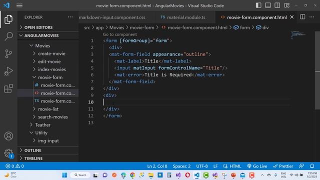The width and height of the screenshot is (320, 180).
Task: Switch to the material.module.ts tab
Action: pyautogui.click(x=183, y=17)
